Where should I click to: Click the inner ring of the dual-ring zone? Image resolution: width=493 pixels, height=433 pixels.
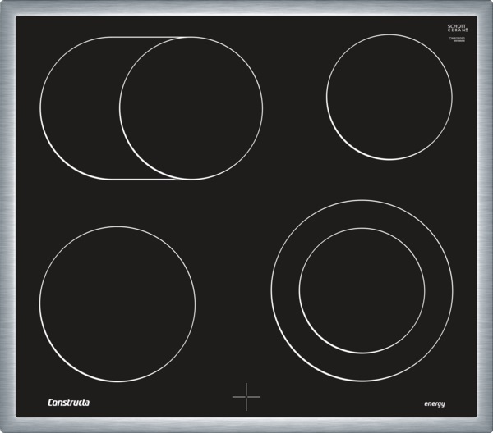pos(362,290)
